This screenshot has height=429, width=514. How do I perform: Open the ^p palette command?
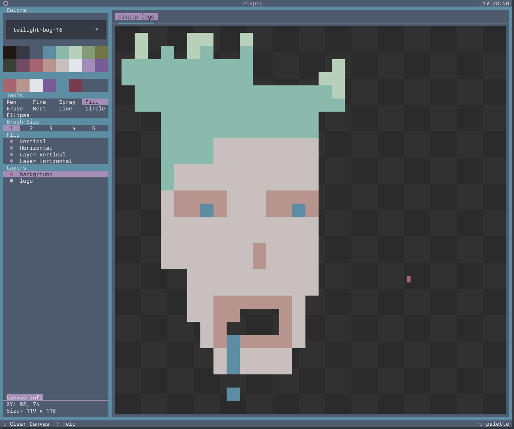[493, 424]
